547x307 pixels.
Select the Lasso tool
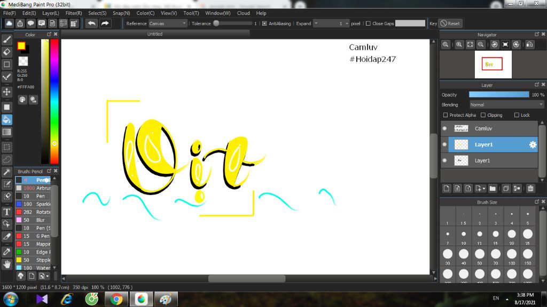[6, 160]
